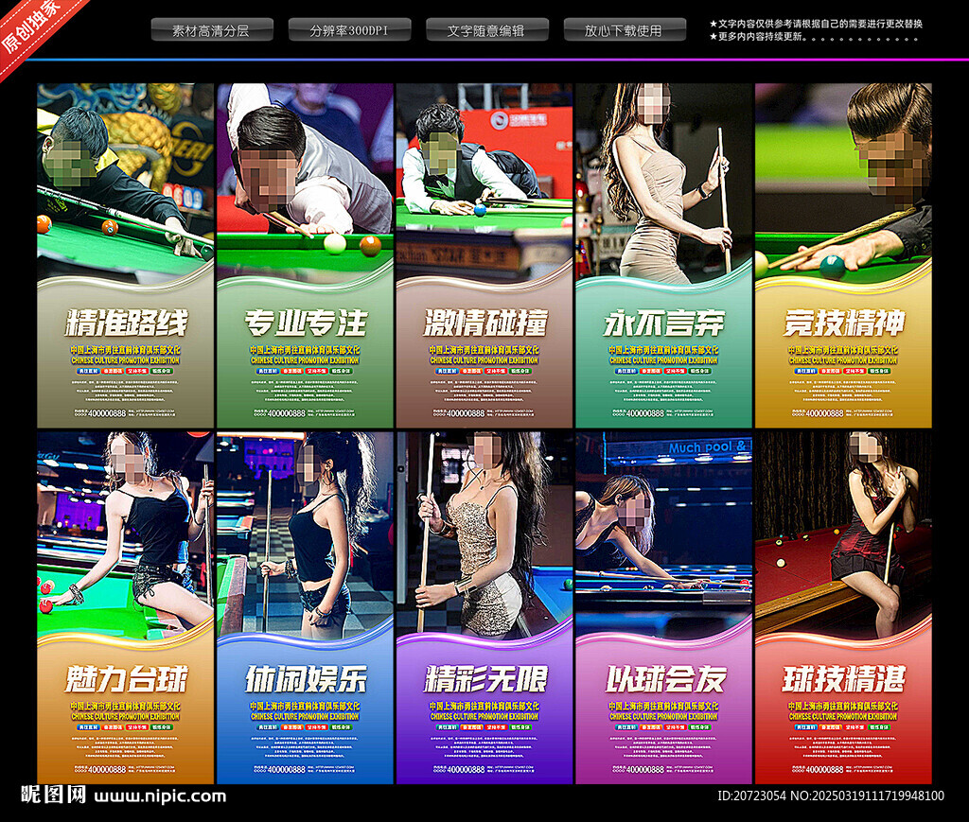969x822 pixels.
Task: Click the 放心下载使用 button
Action: (x=625, y=29)
